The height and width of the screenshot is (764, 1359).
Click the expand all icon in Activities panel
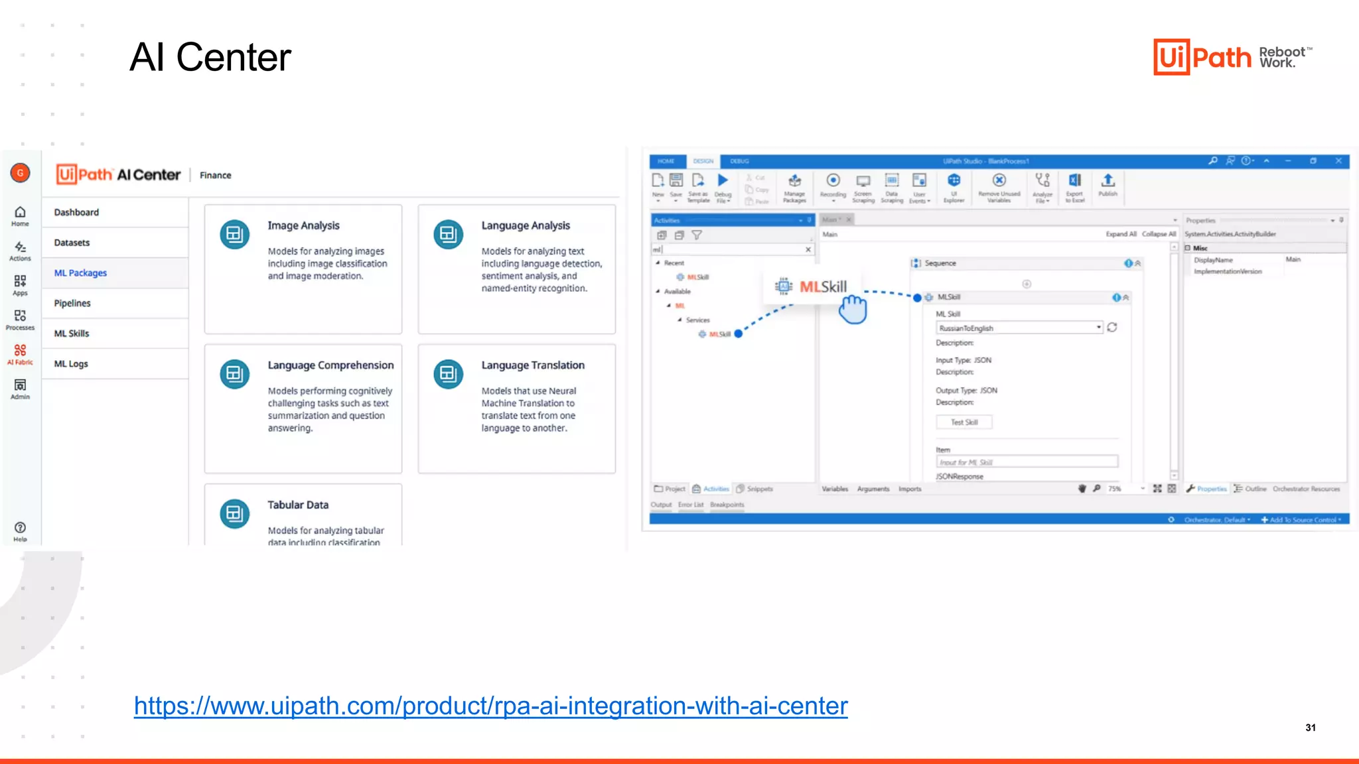coord(662,235)
